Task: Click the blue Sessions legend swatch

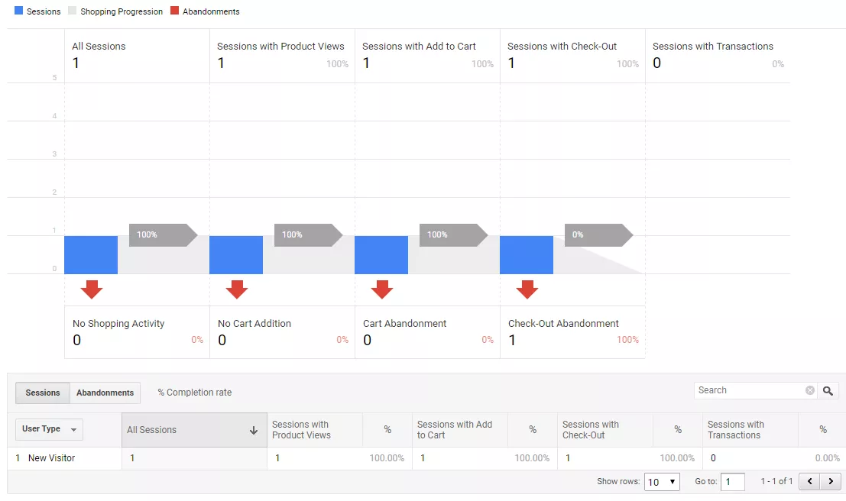Action: pyautogui.click(x=19, y=11)
